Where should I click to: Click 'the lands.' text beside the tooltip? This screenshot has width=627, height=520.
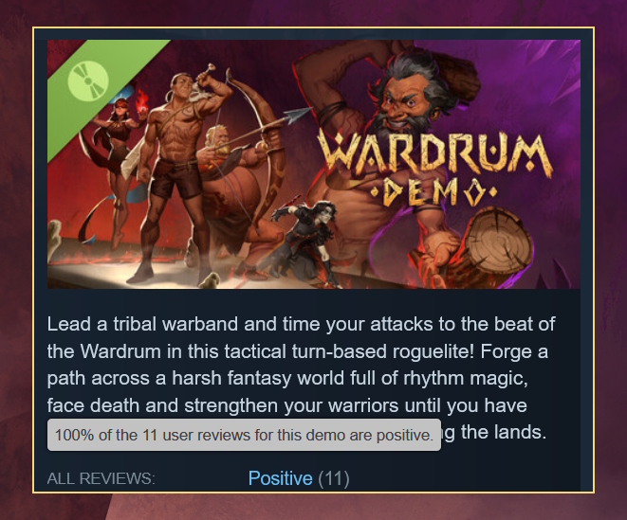504,432
